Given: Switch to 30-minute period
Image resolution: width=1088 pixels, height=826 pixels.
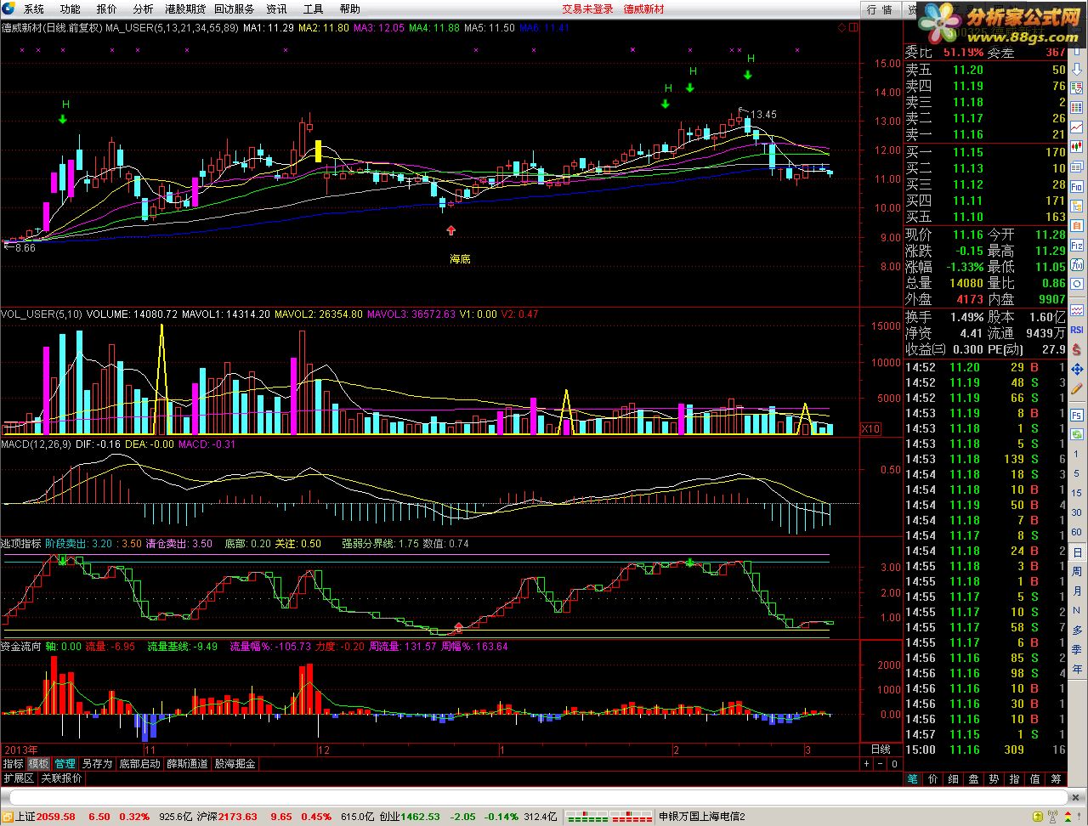Looking at the screenshot, I should (1077, 512).
